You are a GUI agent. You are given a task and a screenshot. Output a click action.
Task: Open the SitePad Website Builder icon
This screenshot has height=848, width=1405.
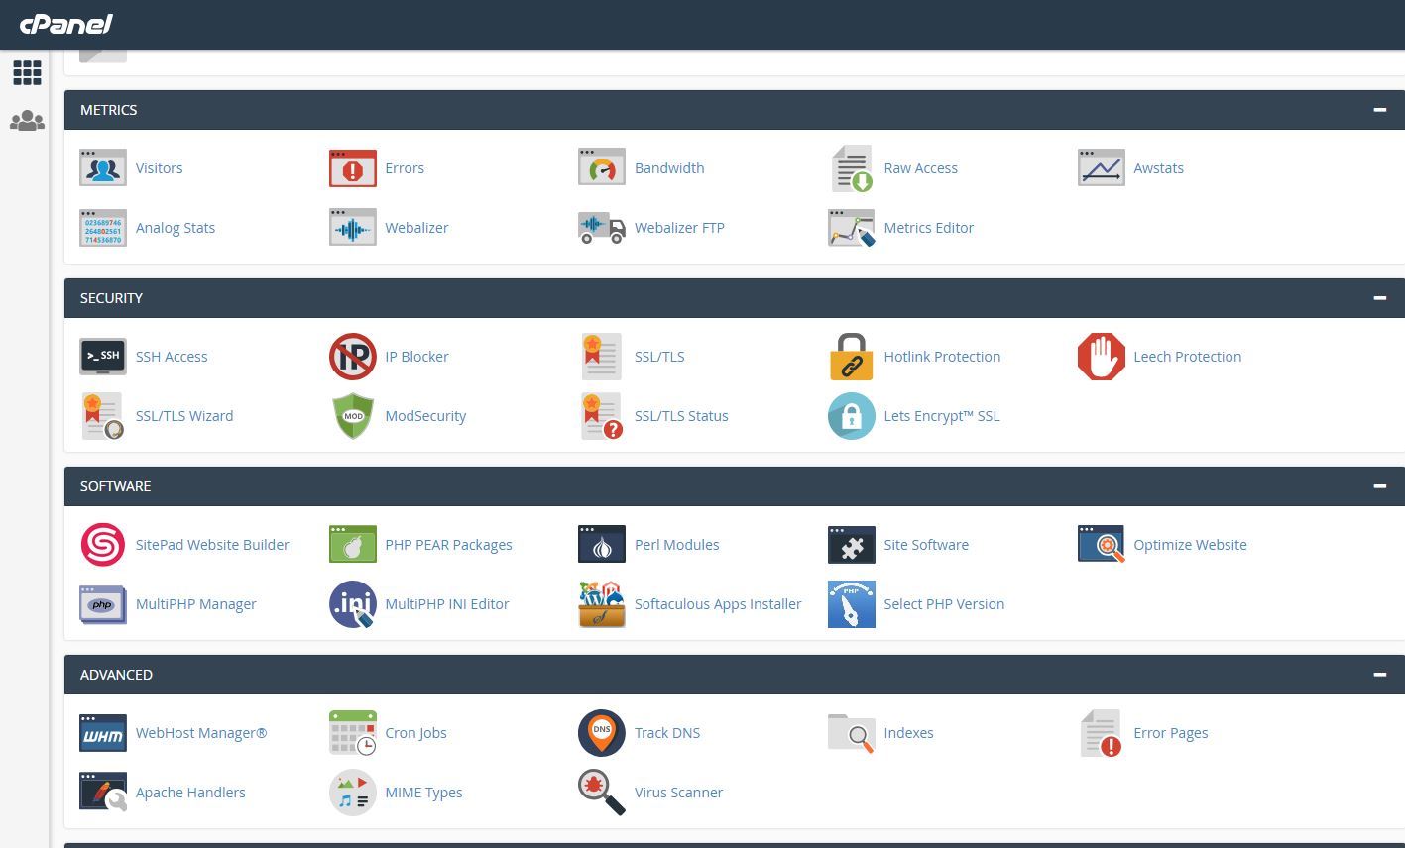102,544
